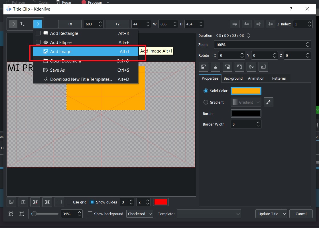This screenshot has height=228, width=319.
Task: Click the select text items icon
Action: click(23, 202)
